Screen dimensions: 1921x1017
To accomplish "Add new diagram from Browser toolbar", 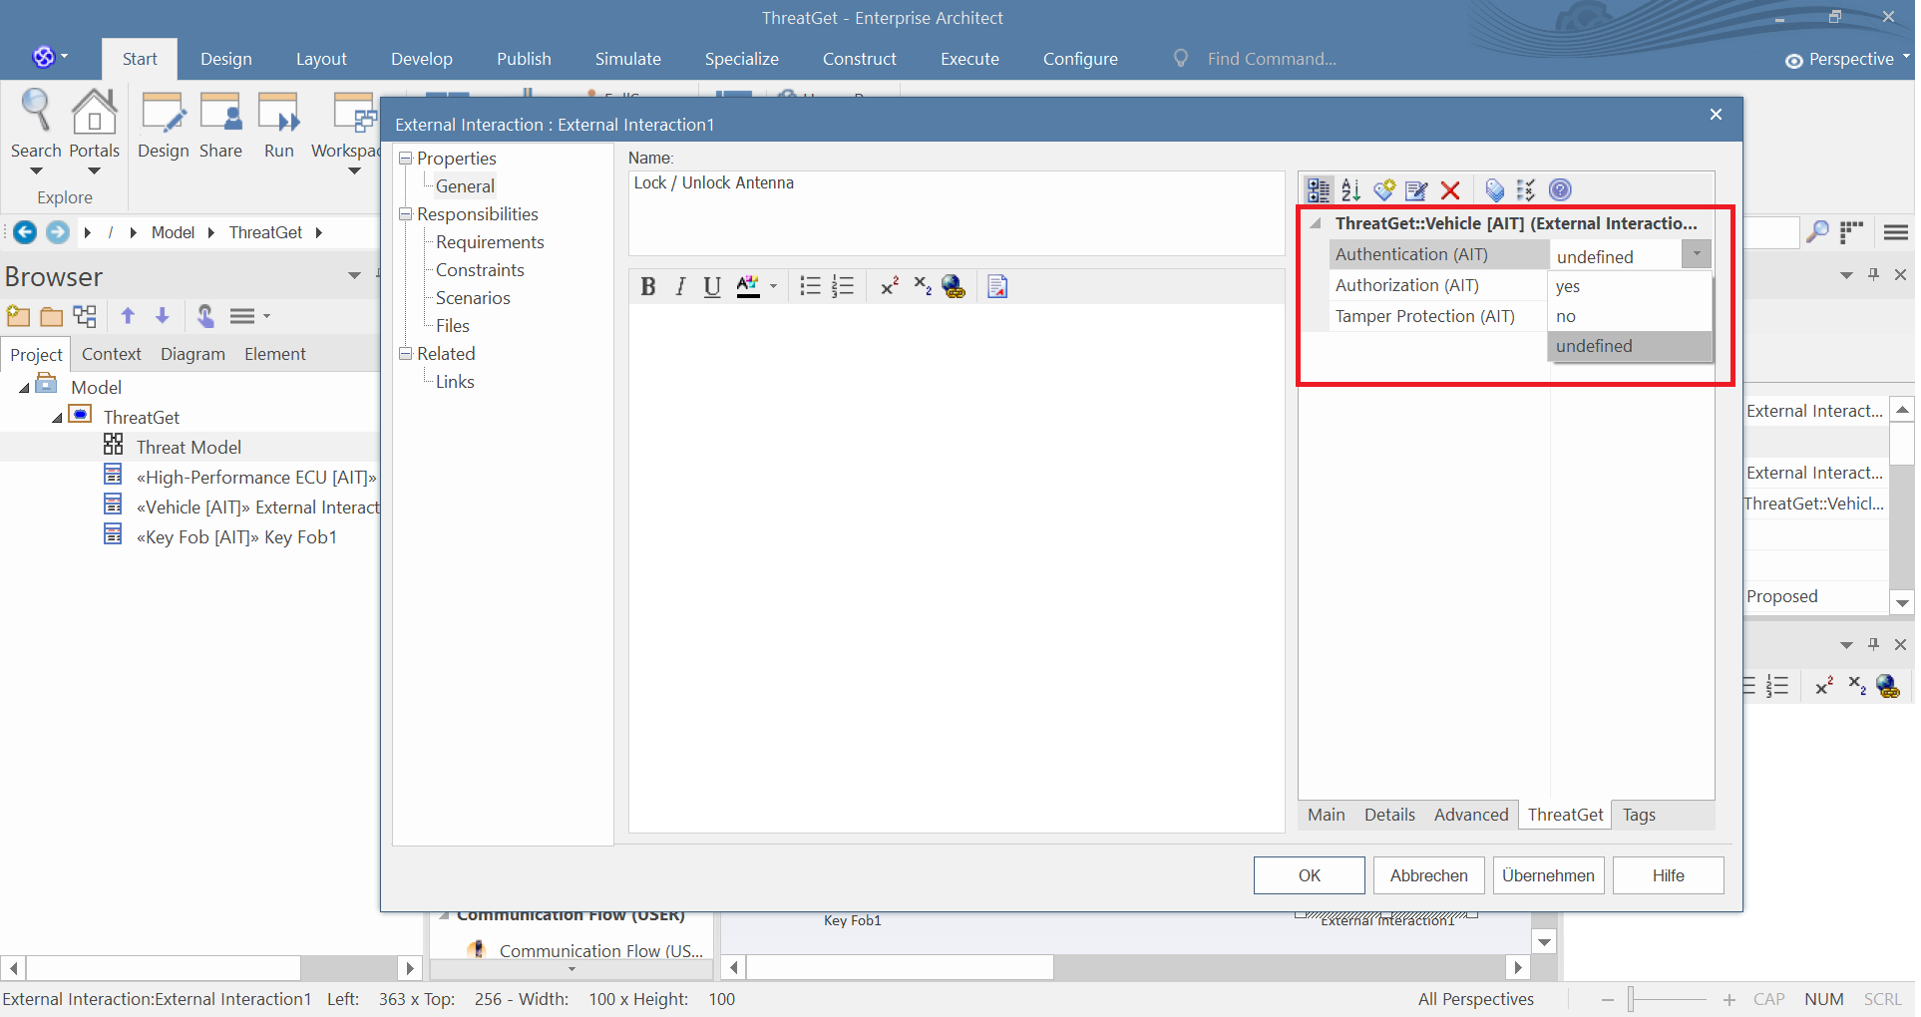I will pos(85,316).
